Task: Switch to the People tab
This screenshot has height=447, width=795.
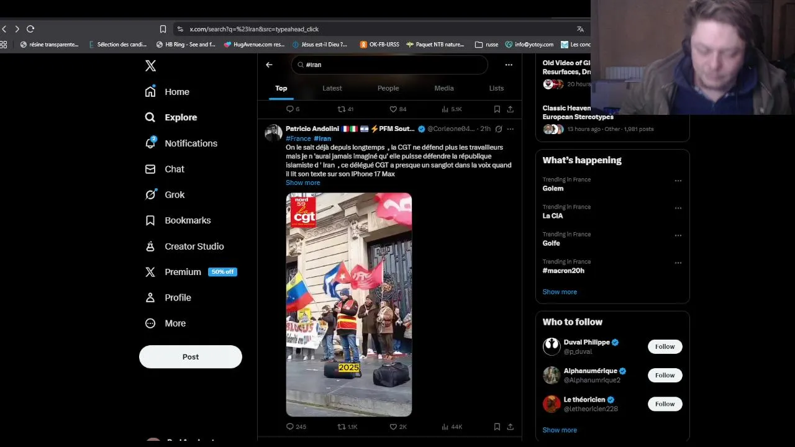Action: 388,88
